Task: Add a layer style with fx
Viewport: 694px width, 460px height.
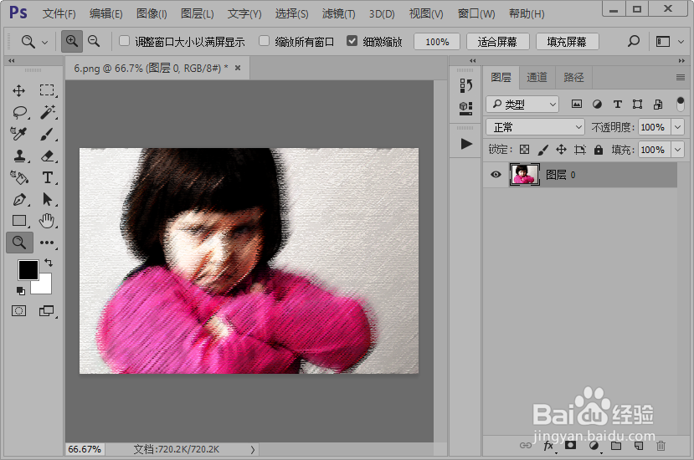Action: 549,446
